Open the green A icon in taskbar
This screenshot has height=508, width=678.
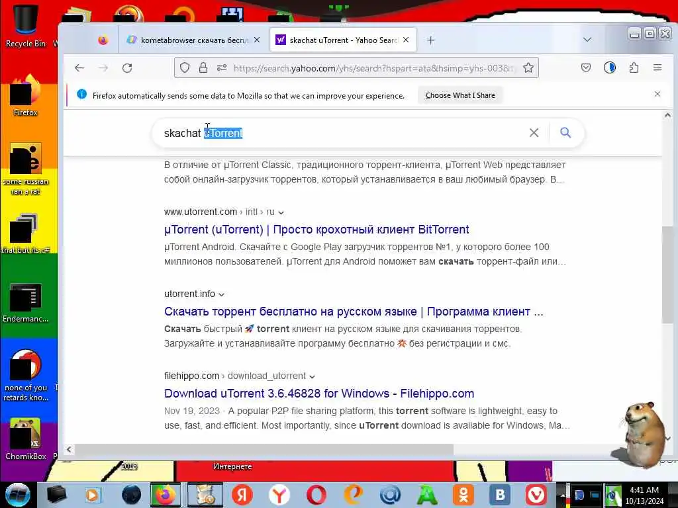[x=427, y=495]
